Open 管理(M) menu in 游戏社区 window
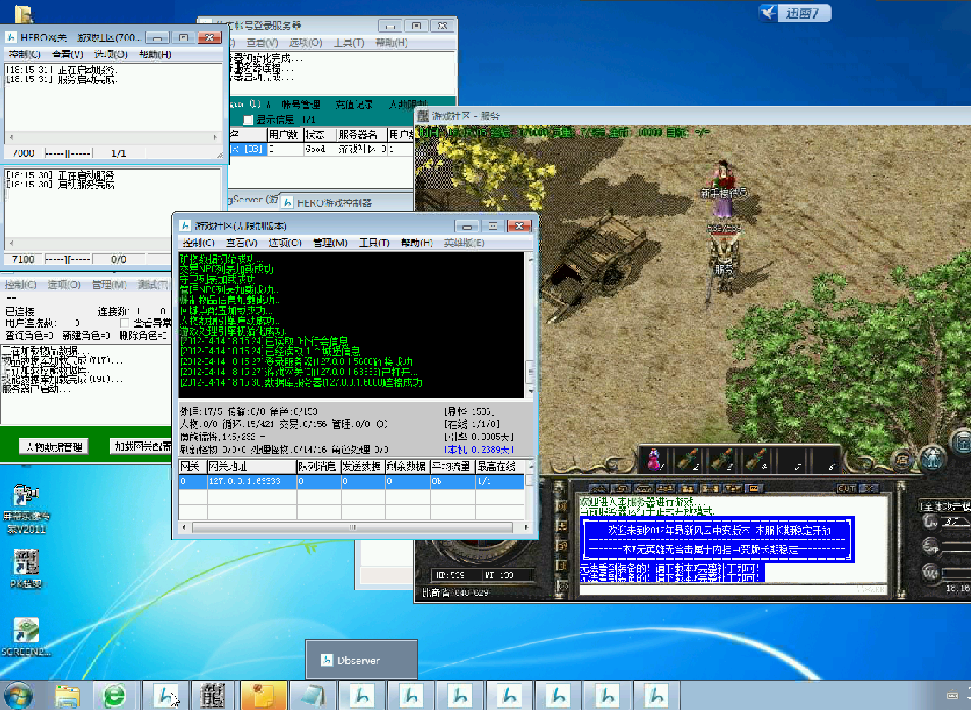The width and height of the screenshot is (971, 710). click(330, 242)
